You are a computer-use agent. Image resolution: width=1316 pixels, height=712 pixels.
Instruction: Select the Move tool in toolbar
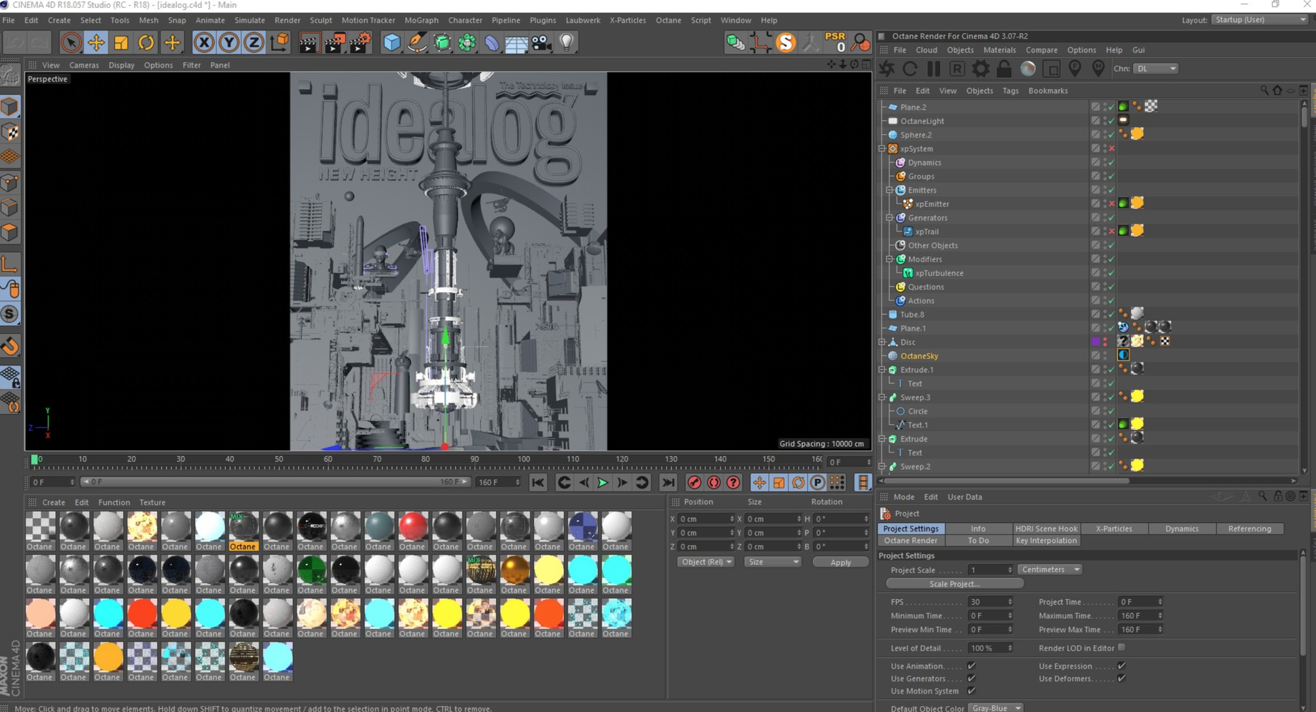pos(96,43)
